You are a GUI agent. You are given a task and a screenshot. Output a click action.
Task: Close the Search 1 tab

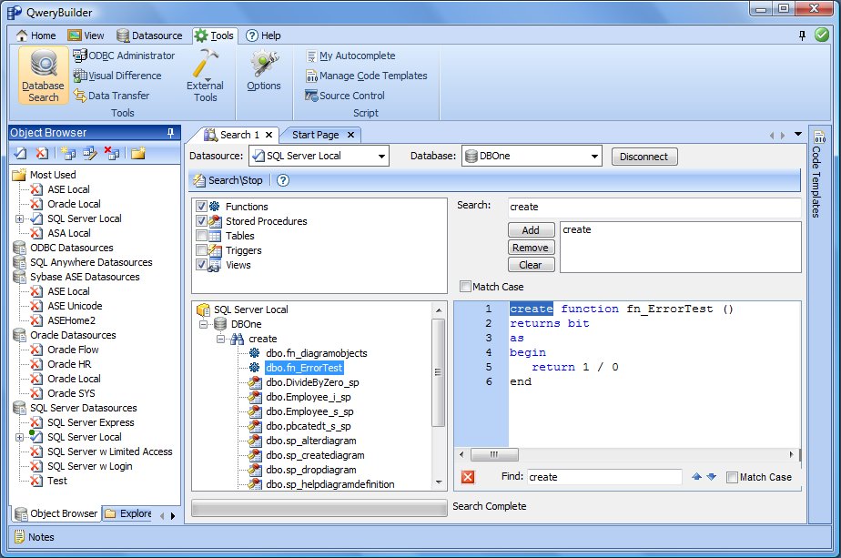coord(269,135)
